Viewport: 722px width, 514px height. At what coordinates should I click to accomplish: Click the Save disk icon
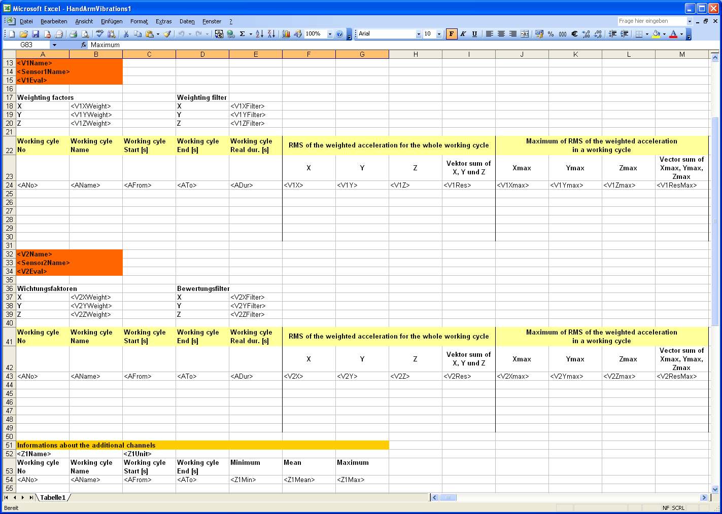pyautogui.click(x=36, y=34)
